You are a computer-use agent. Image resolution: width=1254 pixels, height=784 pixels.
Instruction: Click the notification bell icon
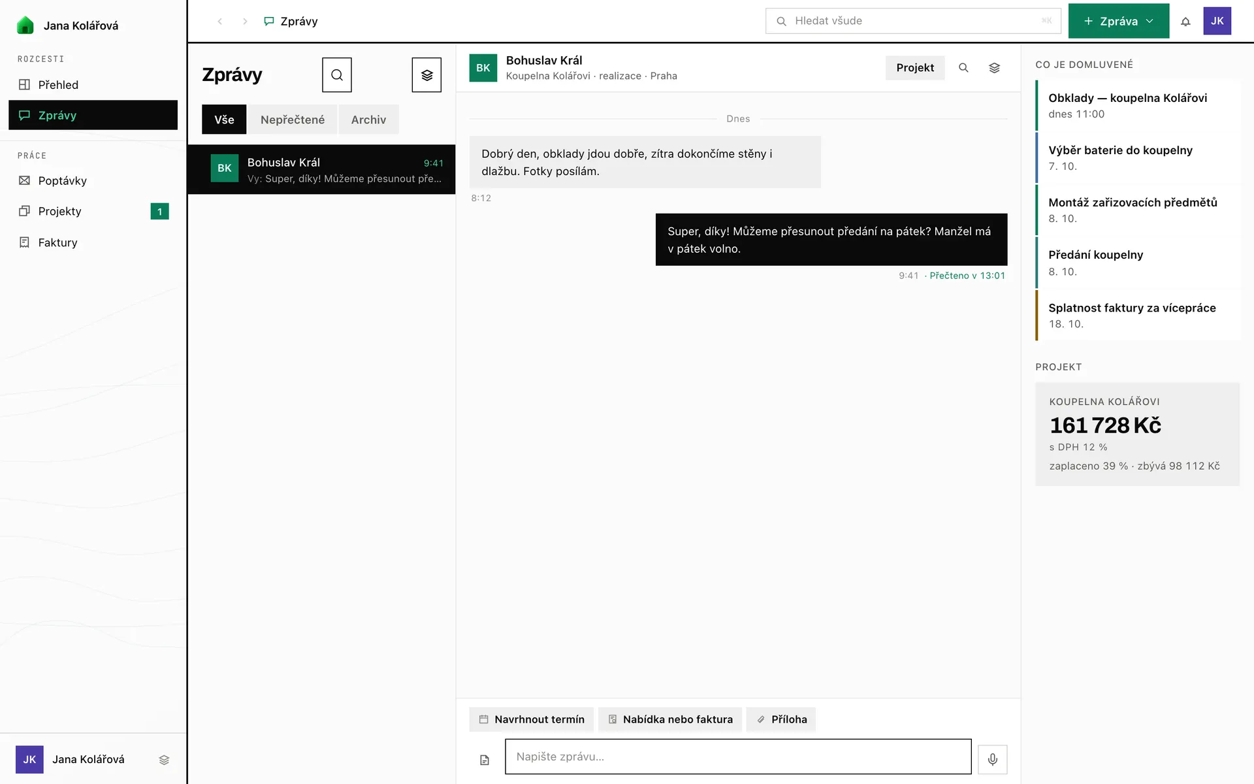1185,21
